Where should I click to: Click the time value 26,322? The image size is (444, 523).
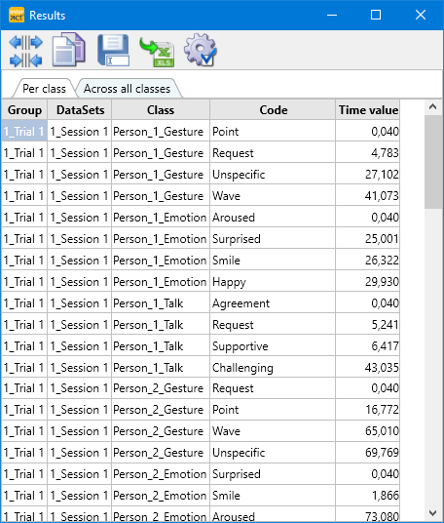[x=368, y=261]
